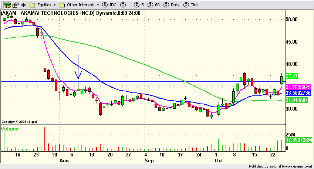Select the IDC symbol button
Image resolution: width=314 pixels, height=169 pixels.
(109, 5)
